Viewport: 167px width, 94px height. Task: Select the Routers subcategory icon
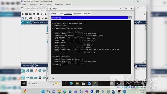point(23,78)
